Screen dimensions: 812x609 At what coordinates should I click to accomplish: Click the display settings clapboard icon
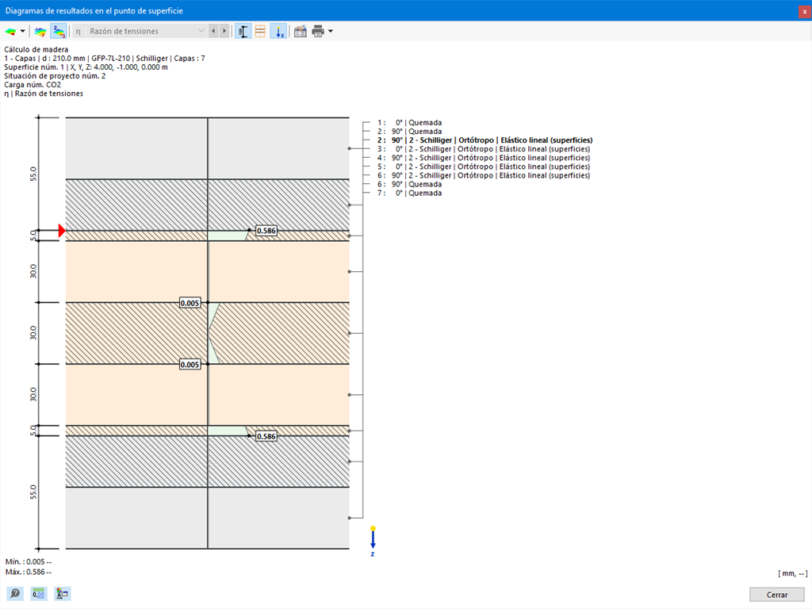[301, 32]
